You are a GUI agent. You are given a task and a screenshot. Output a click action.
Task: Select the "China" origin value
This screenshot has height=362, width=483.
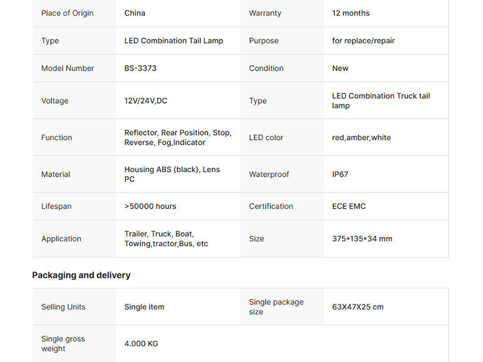tap(135, 13)
